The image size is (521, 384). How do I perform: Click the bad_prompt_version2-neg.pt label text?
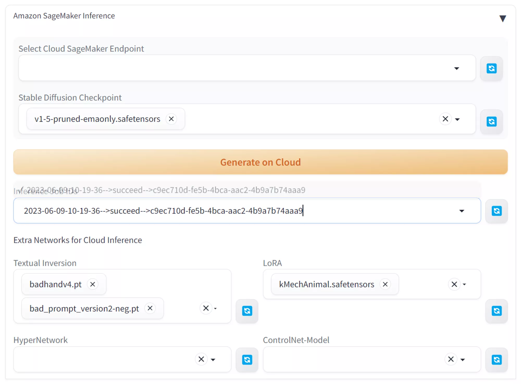pyautogui.click(x=84, y=308)
